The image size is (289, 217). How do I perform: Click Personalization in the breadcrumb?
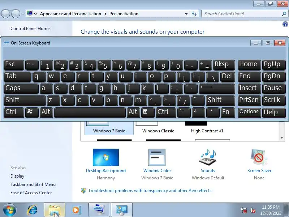tap(124, 14)
